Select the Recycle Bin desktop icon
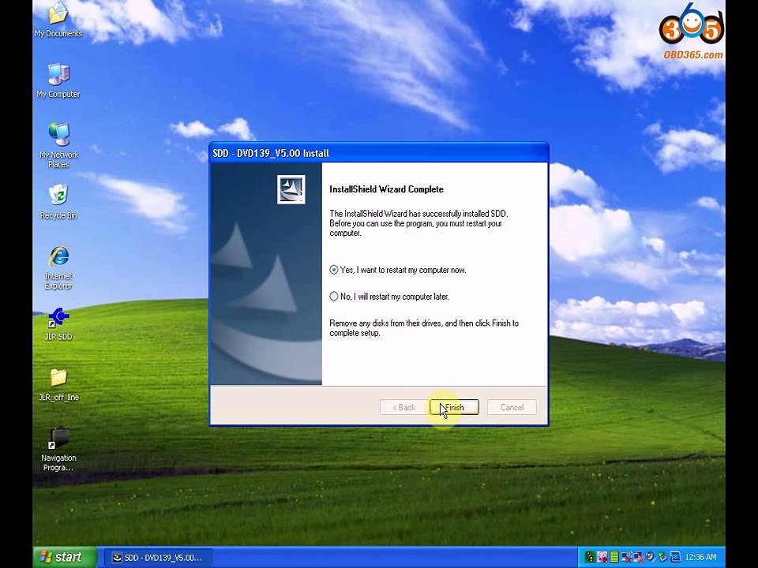The height and width of the screenshot is (568, 758). (58, 201)
